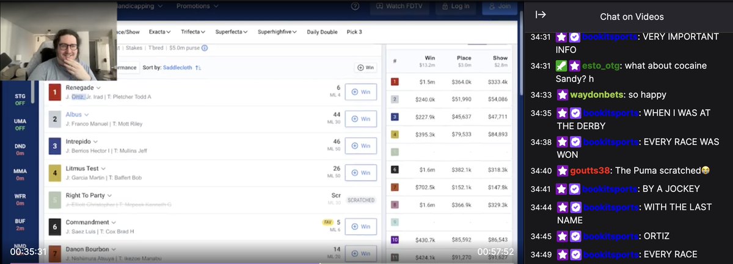
Task: Click the Place pool column header
Action: [x=464, y=61]
